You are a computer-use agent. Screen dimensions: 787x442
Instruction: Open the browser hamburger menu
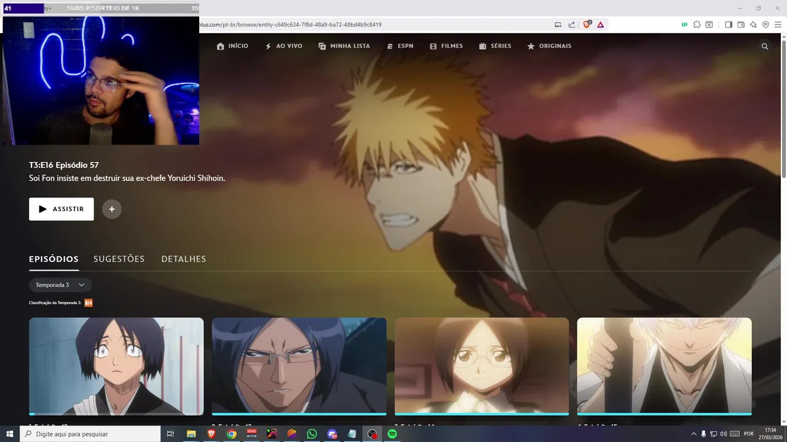(x=778, y=25)
